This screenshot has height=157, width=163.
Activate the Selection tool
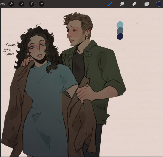click(x=31, y=4)
